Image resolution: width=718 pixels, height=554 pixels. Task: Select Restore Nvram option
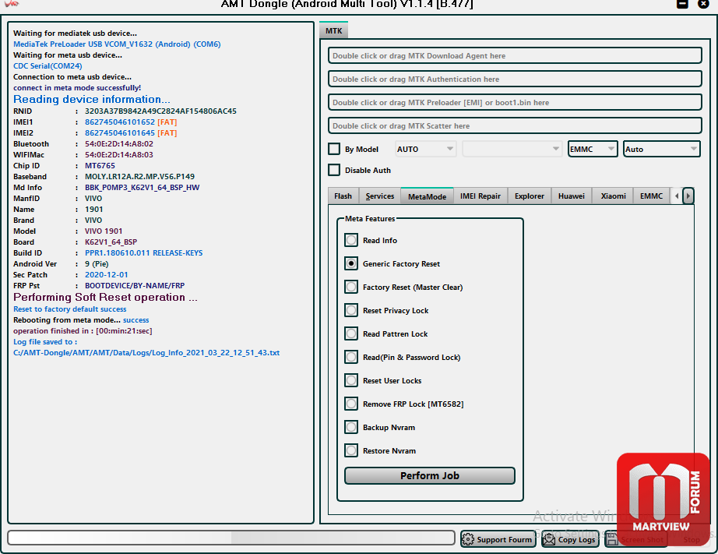351,450
